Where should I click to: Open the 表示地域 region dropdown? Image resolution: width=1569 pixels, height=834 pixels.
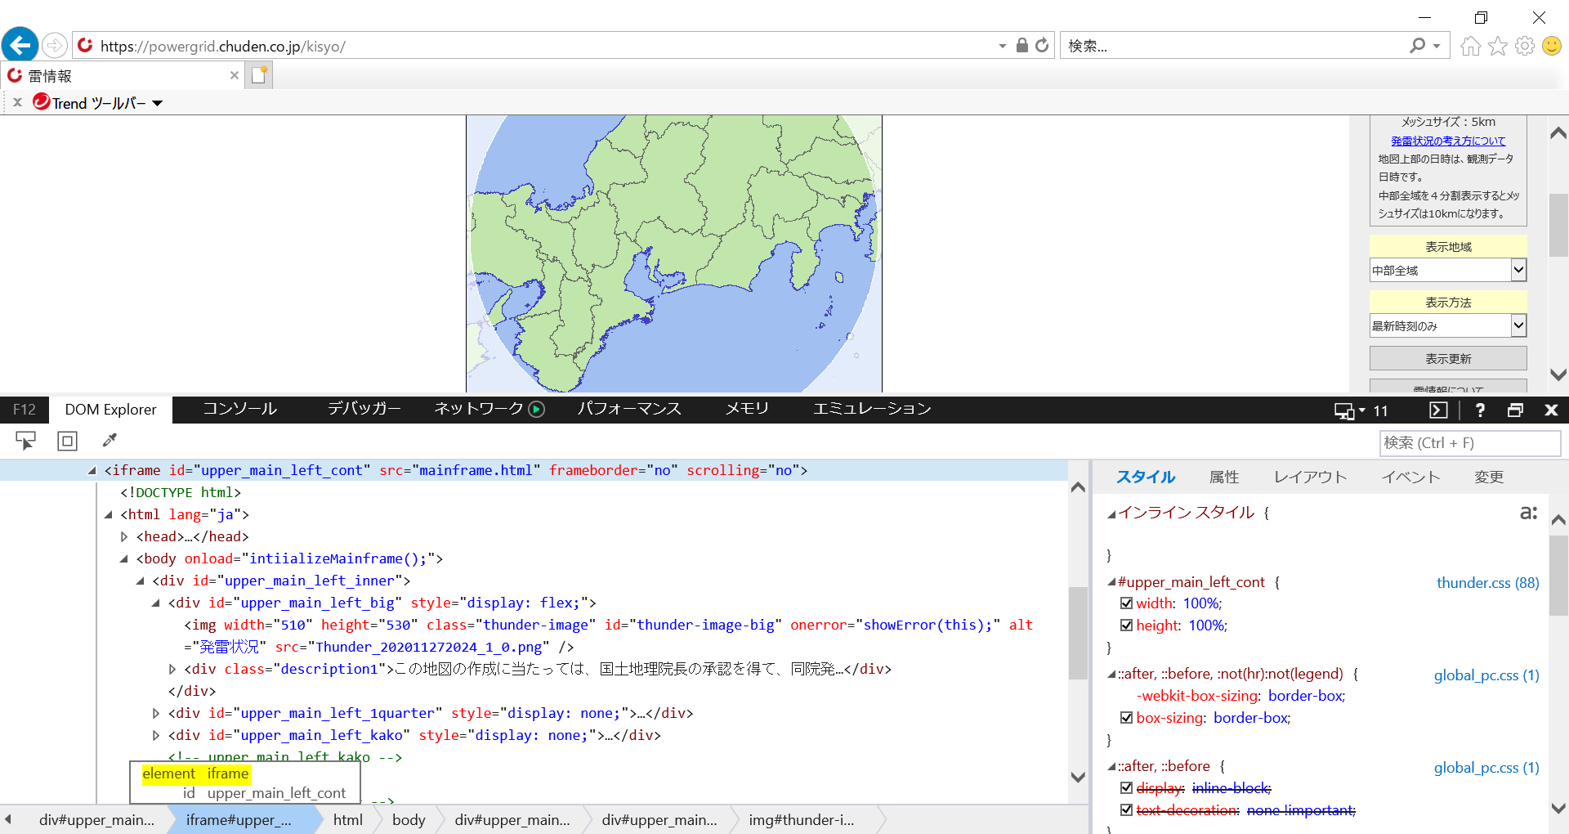(x=1448, y=270)
